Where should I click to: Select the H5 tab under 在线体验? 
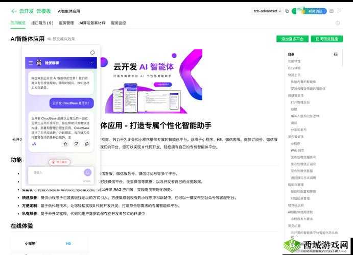click(x=68, y=243)
